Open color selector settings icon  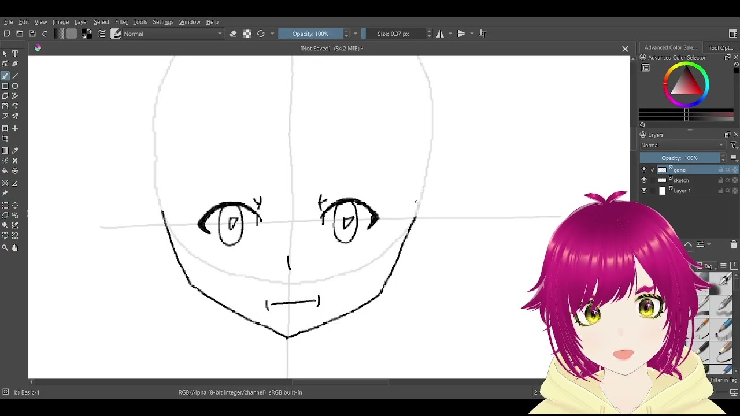point(646,68)
